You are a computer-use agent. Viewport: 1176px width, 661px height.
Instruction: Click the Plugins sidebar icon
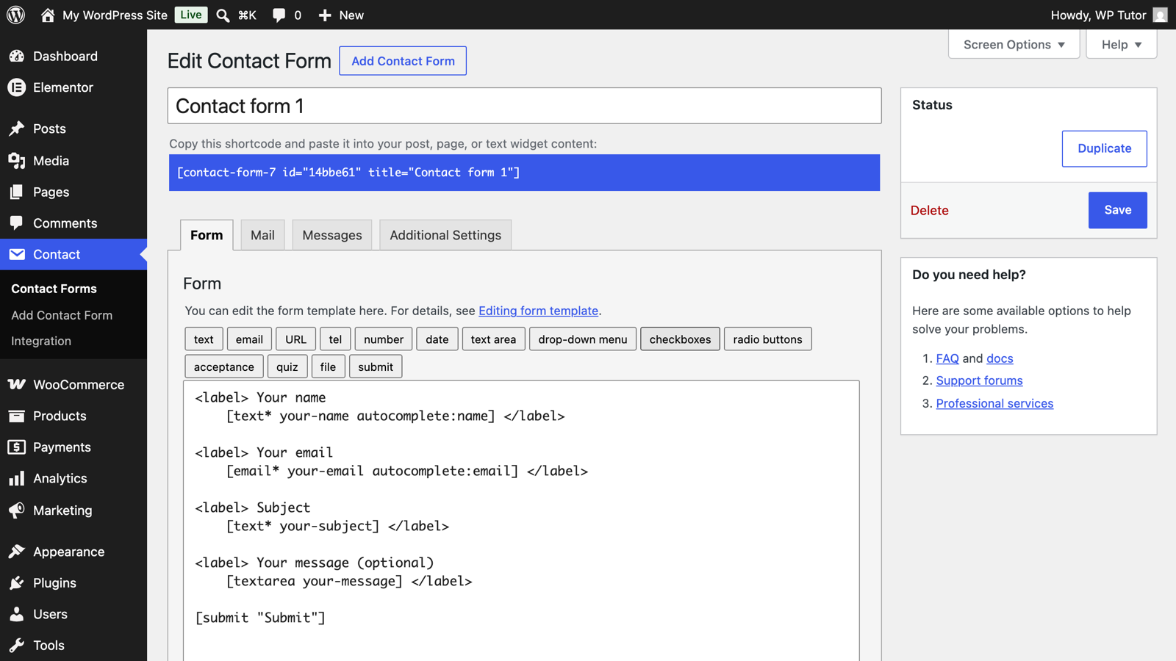(x=16, y=582)
